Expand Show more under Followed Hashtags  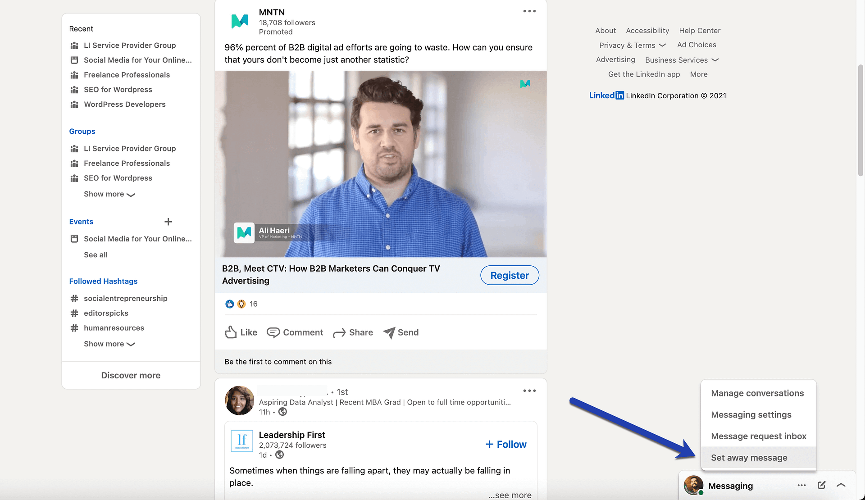tap(109, 344)
